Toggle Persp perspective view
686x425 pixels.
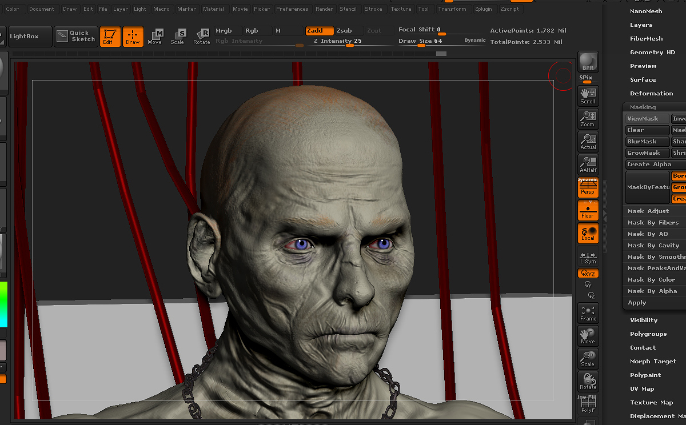pyautogui.click(x=588, y=187)
